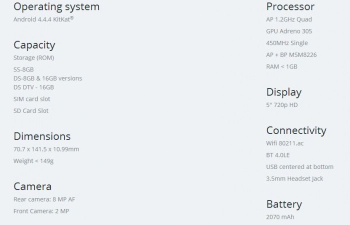
Task: Click the Capacity section heading
Action: tap(34, 45)
